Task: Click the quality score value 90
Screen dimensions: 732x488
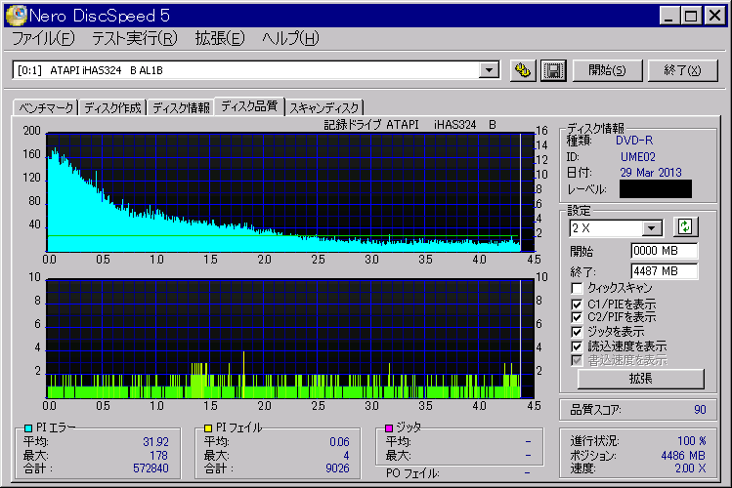Action: (700, 410)
